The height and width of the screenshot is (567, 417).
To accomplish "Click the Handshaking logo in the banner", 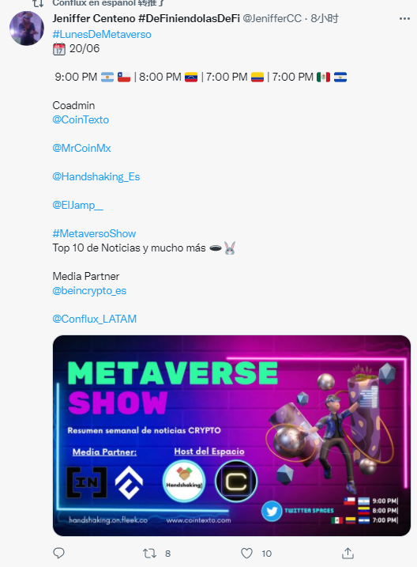I will click(184, 481).
